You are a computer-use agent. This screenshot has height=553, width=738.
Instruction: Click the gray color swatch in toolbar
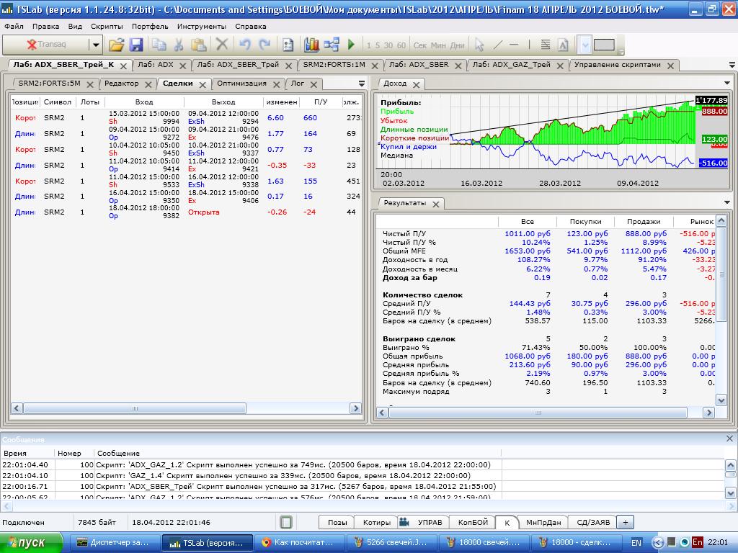tap(604, 45)
